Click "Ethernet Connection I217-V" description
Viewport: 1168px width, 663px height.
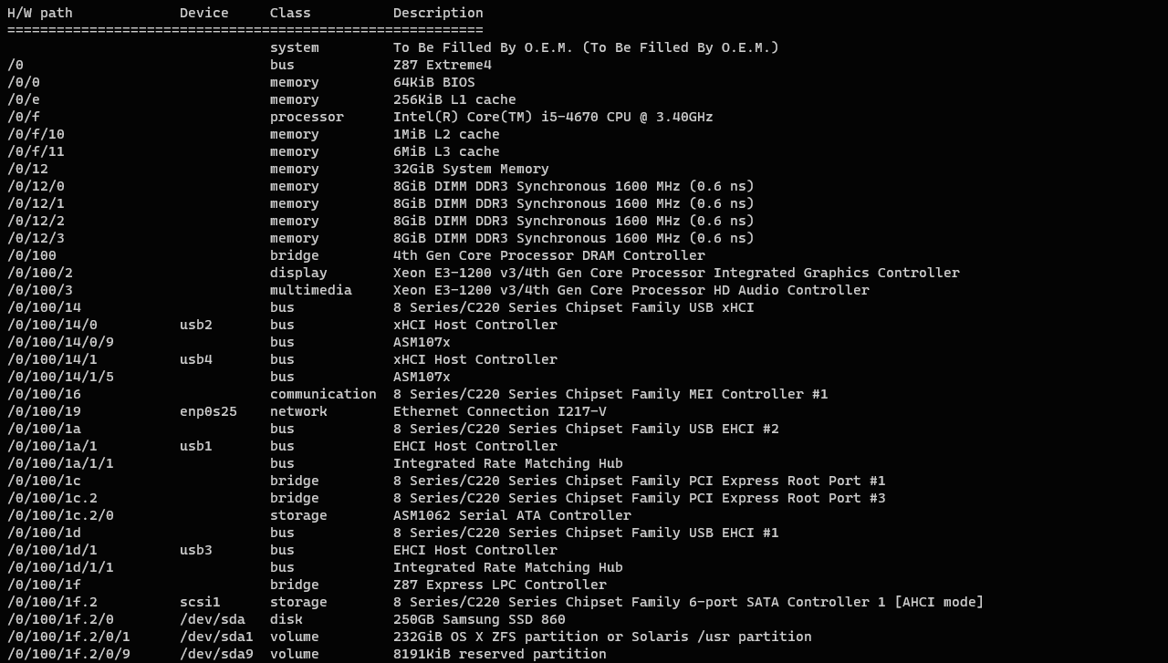point(500,411)
